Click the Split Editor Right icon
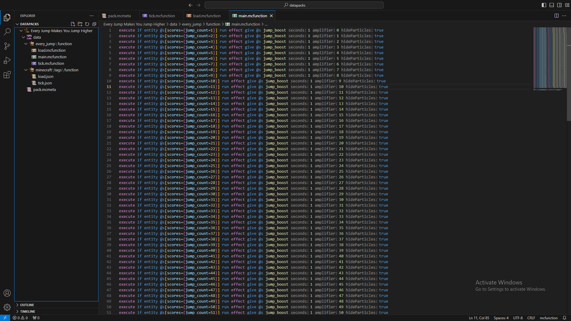The image size is (571, 321). point(556,16)
